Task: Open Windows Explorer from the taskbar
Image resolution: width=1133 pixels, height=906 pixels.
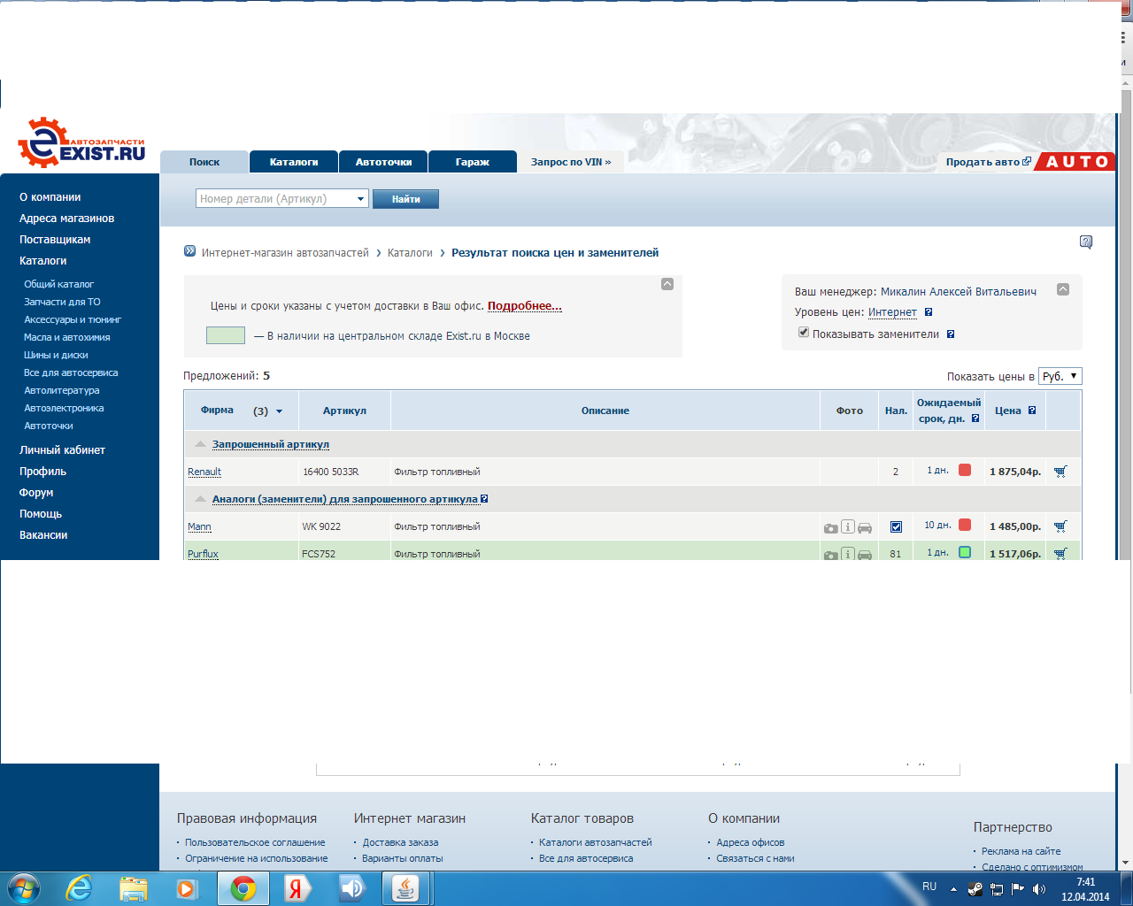Action: [133, 887]
